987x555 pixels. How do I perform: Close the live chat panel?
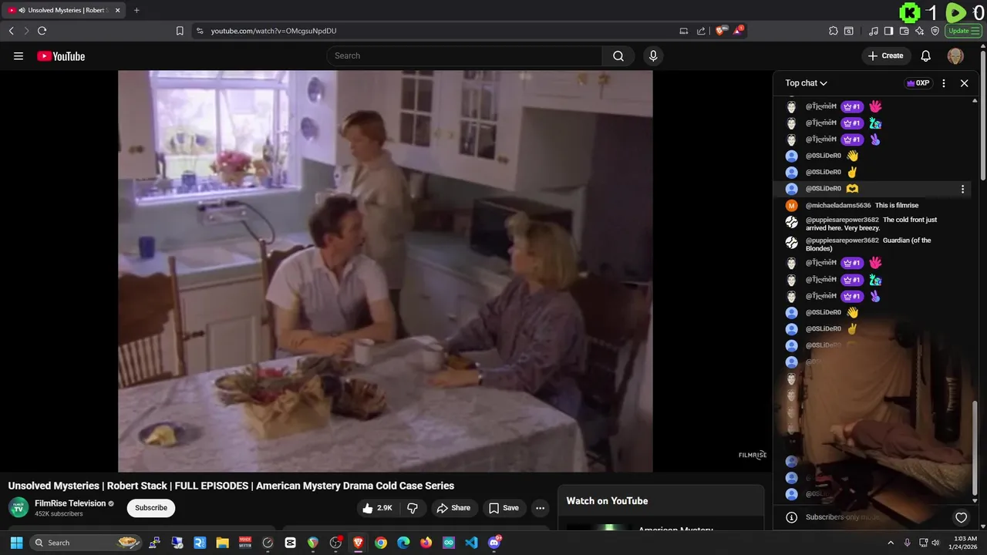pos(964,83)
